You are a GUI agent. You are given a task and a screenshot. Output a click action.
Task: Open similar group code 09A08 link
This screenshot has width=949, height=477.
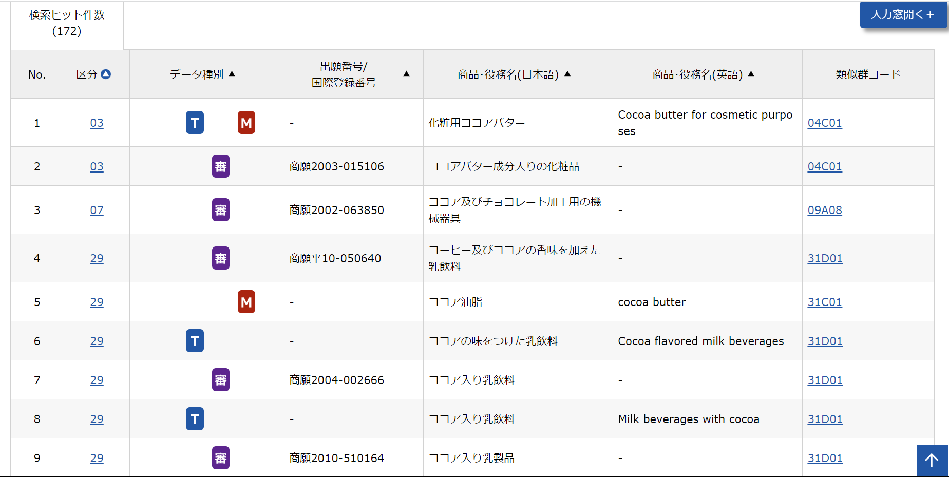pyautogui.click(x=825, y=210)
